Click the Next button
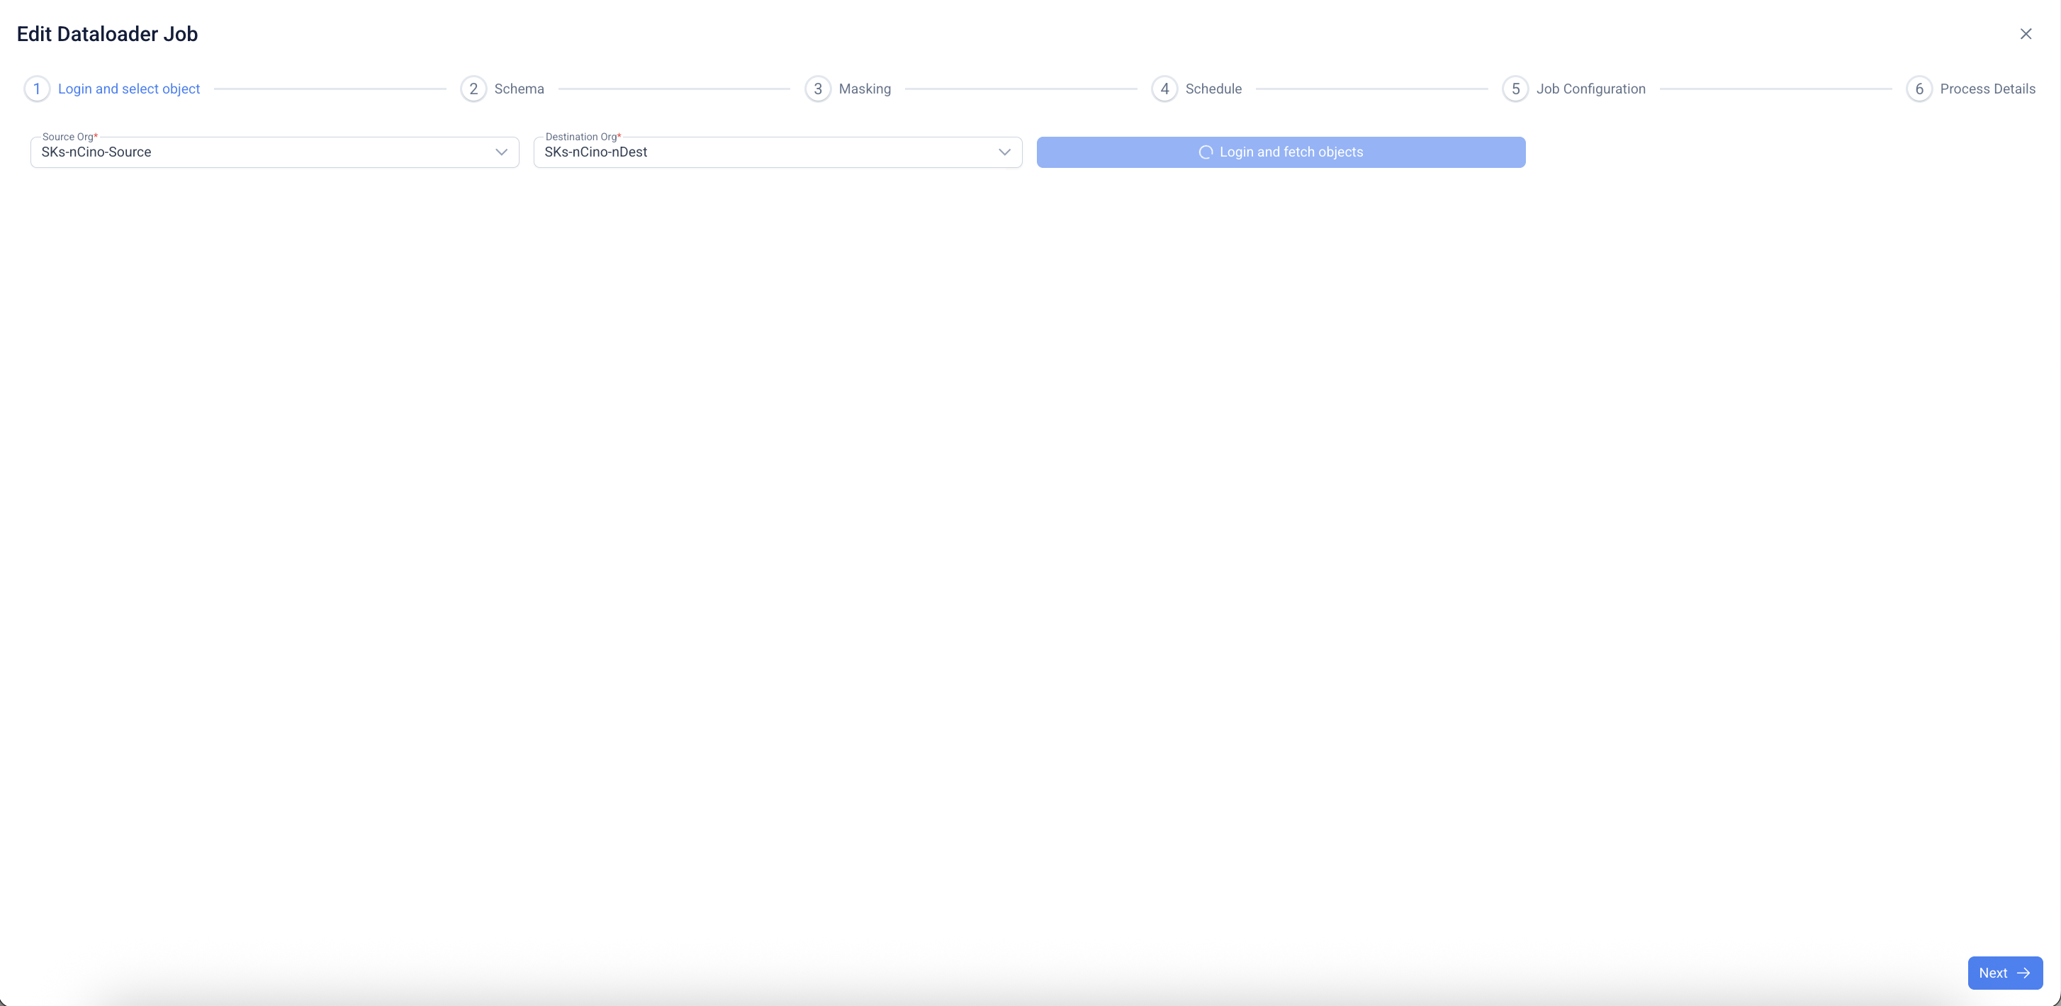 pyautogui.click(x=2004, y=973)
